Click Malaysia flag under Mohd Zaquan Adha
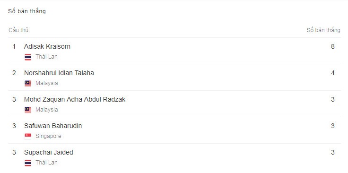This screenshot has height=173, width=348. click(28, 110)
